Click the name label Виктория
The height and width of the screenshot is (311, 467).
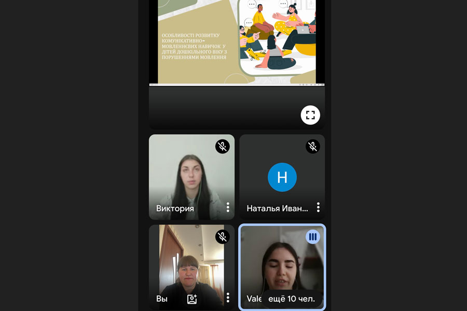175,208
